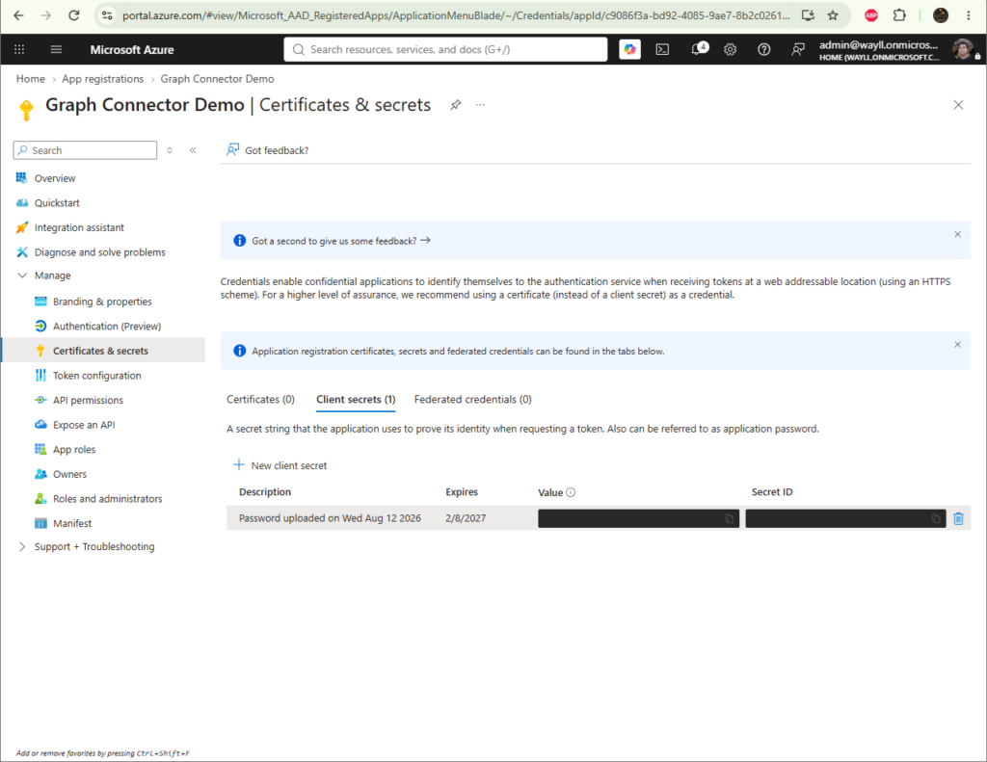
Task: Bookmark this page with the star
Action: (x=833, y=15)
